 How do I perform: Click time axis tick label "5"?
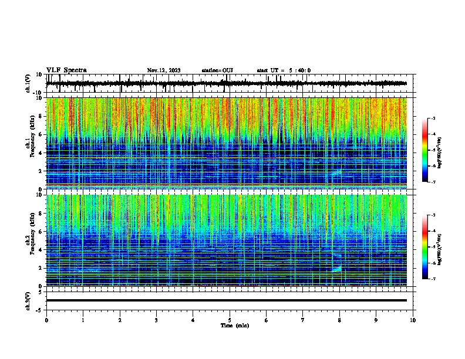click(x=230, y=320)
